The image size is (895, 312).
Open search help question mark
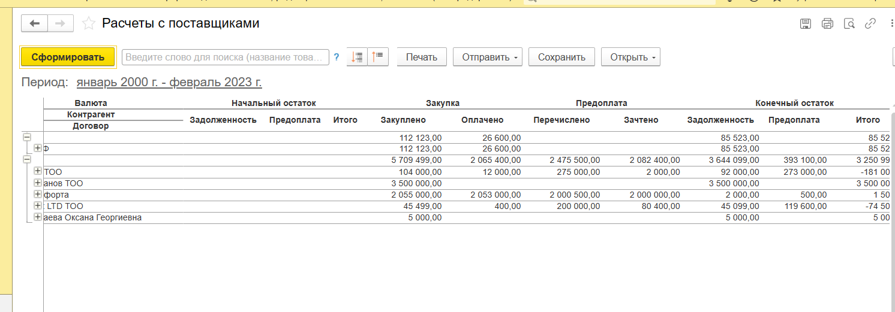tap(337, 57)
